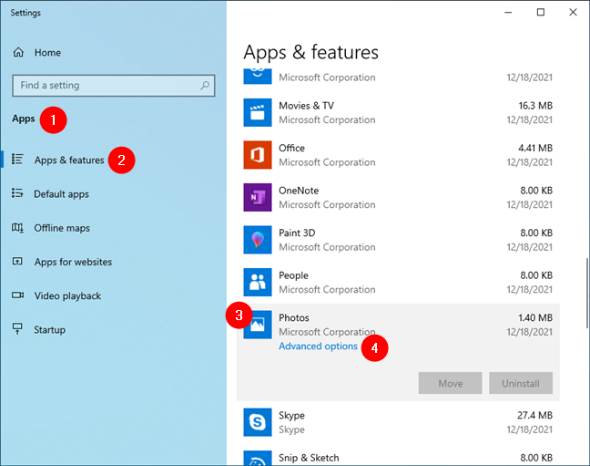The height and width of the screenshot is (466, 590).
Task: Click the 16.3 MB size value
Action: 535,106
